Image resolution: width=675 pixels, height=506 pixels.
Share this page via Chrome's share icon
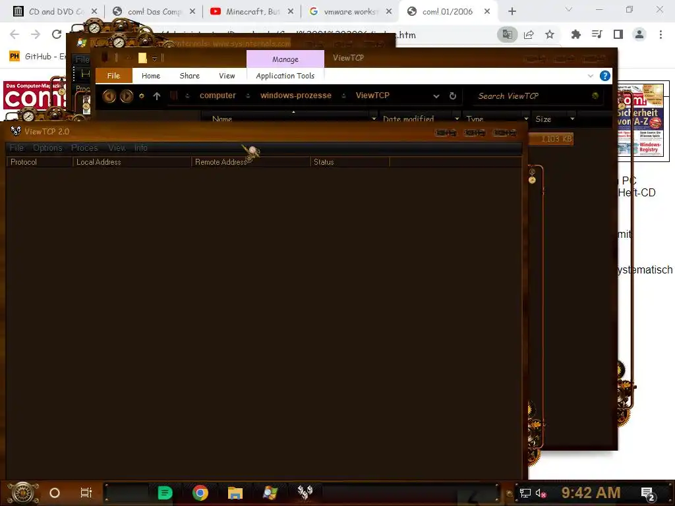click(x=529, y=34)
